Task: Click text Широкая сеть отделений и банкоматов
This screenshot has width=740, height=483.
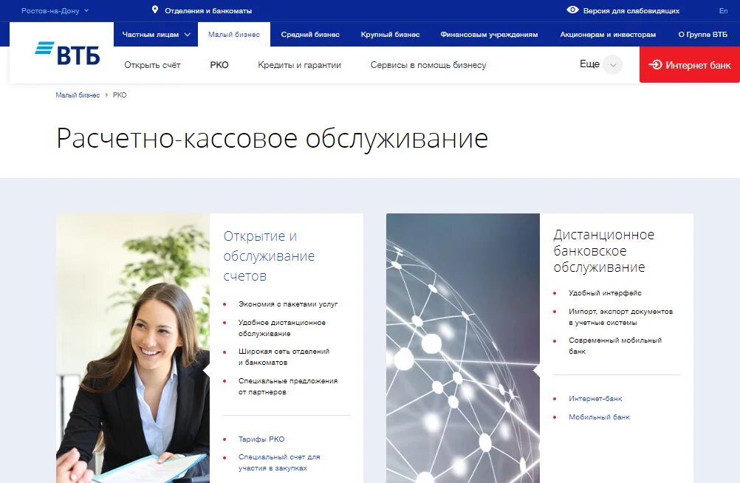Action: [284, 357]
